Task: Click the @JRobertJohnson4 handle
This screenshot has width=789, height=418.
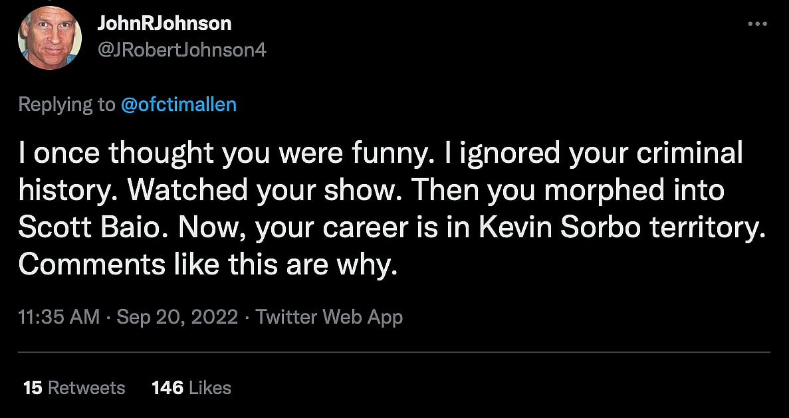Action: [181, 50]
